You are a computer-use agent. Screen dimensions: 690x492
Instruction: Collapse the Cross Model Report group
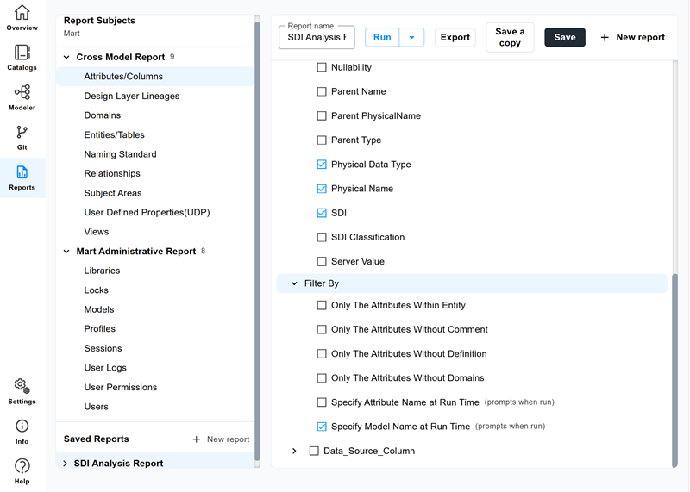[x=66, y=57]
